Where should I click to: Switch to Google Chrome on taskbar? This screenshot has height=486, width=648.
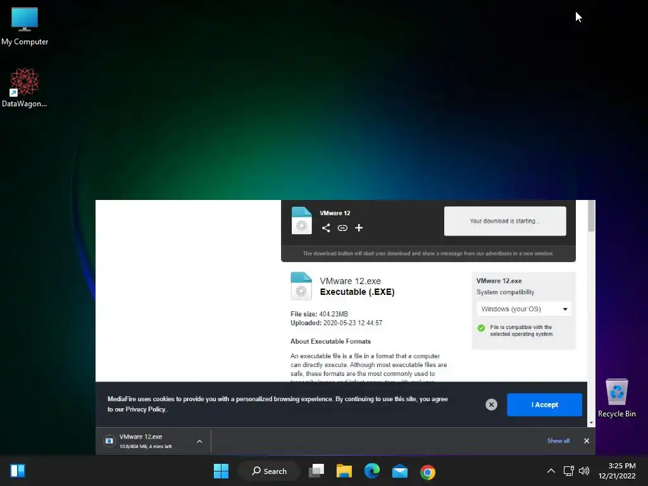coord(428,471)
